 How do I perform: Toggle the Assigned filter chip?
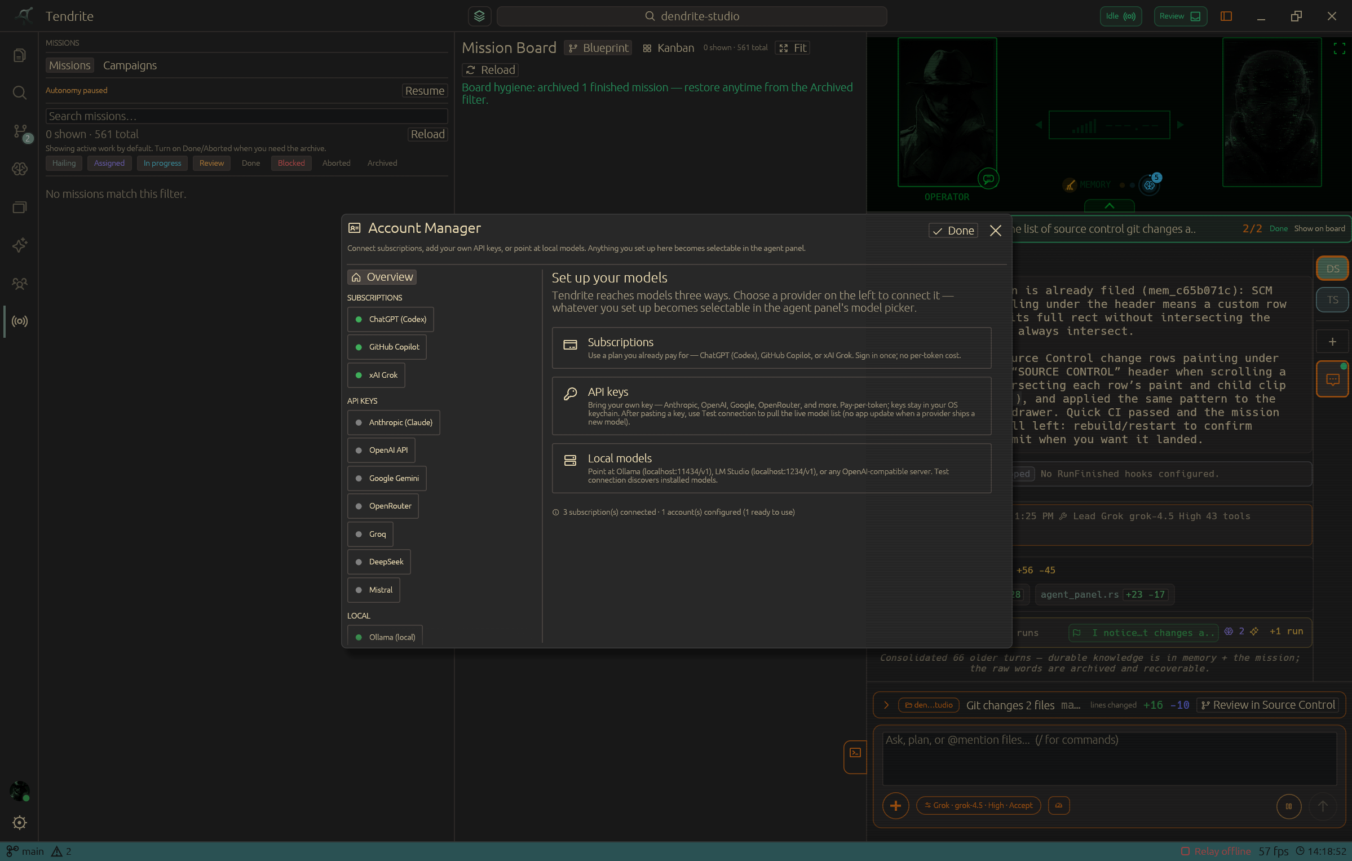click(x=109, y=164)
